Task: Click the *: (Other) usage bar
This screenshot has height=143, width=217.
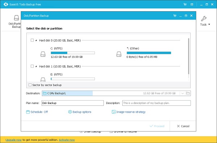Action: click(149, 53)
